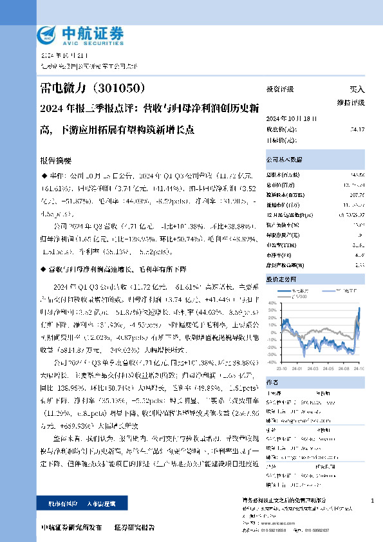Click the 流通市值(百万) row label
The width and height of the screenshot is (383, 542).
[283, 205]
